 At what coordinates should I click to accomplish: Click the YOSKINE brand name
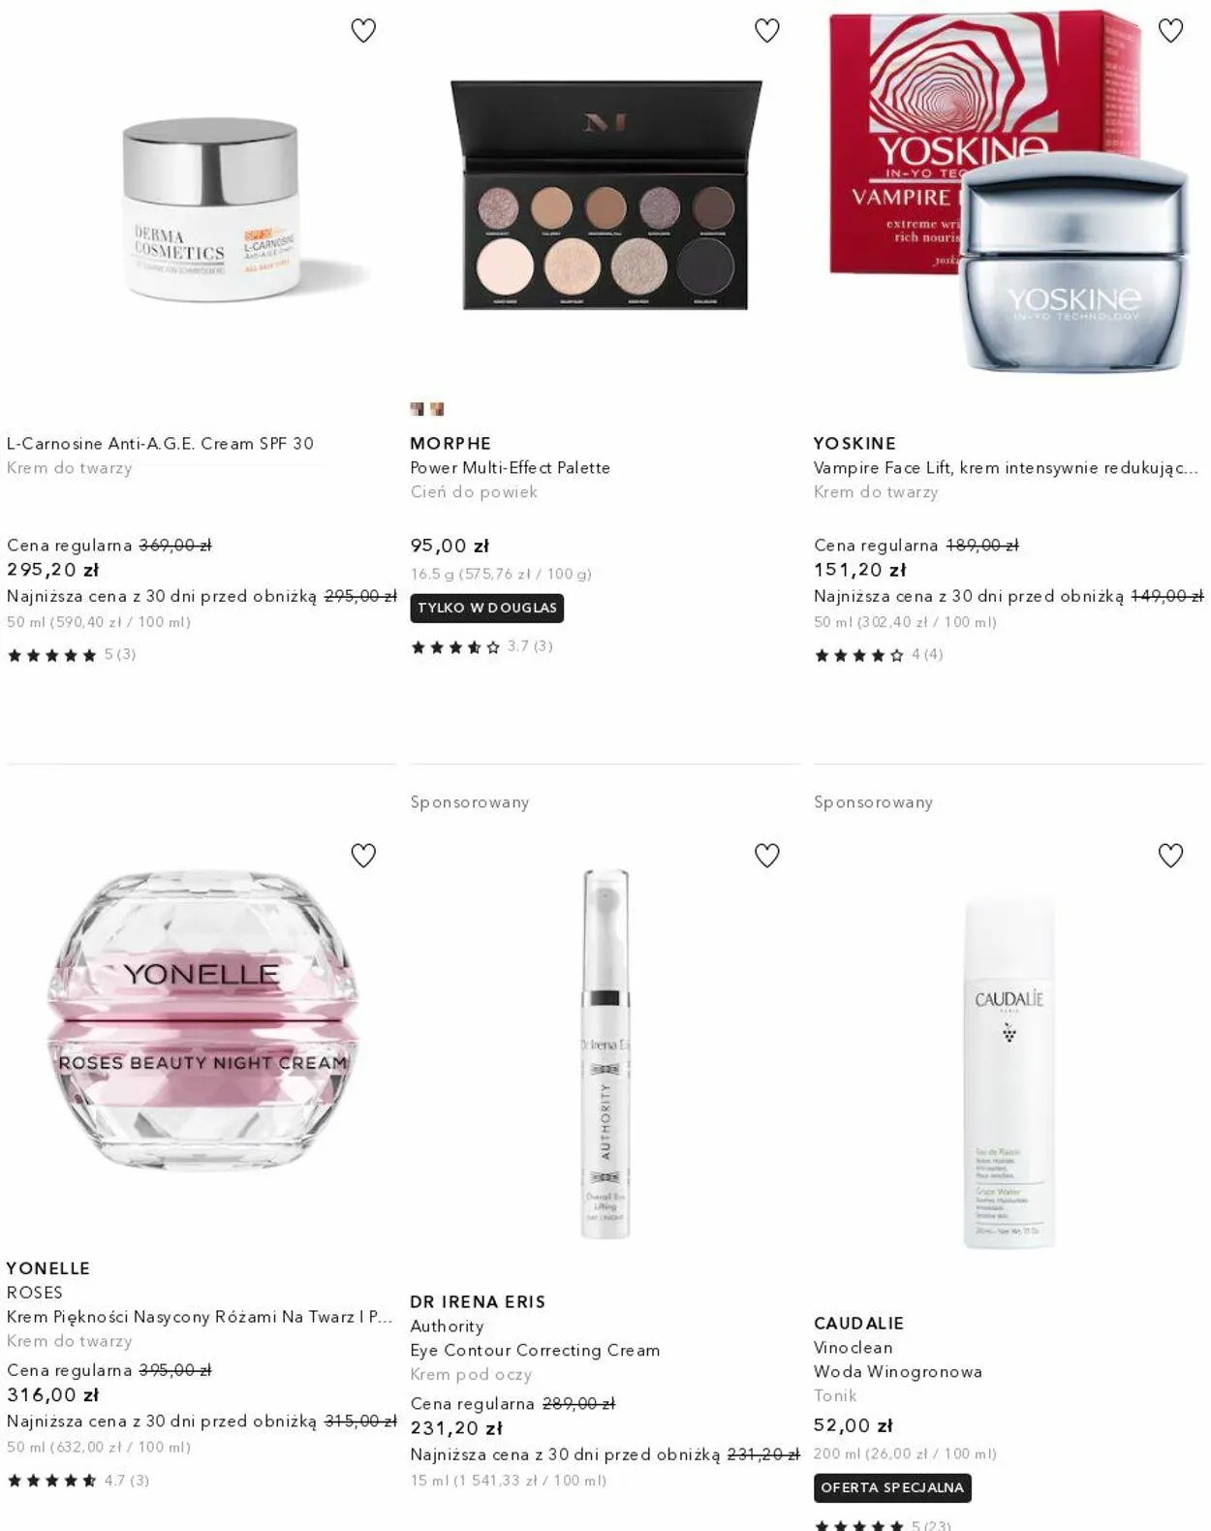(x=854, y=444)
